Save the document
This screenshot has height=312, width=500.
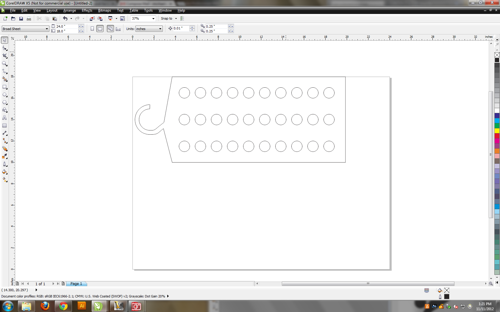coord(21,18)
